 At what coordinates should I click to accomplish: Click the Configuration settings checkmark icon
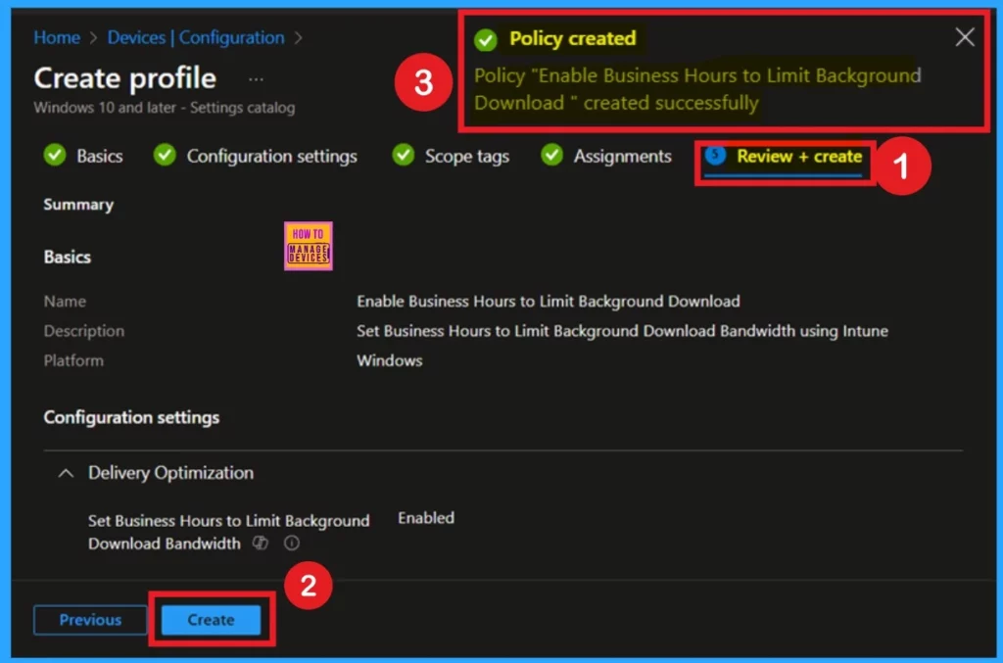(x=165, y=155)
